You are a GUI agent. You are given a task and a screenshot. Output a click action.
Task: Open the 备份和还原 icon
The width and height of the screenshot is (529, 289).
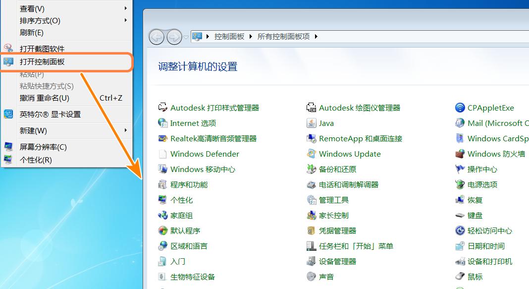311,169
